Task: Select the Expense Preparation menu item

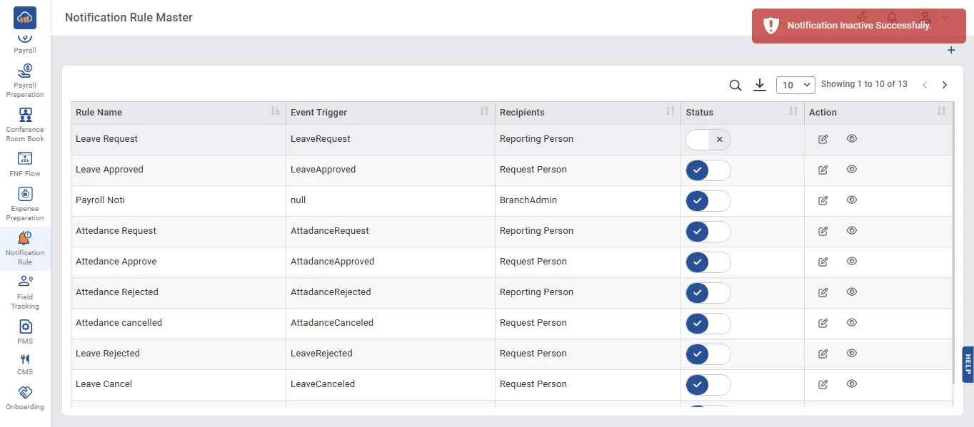Action: (25, 203)
